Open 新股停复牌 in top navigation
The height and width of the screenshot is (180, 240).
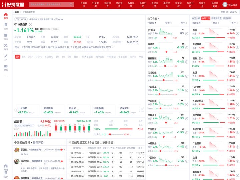[x=215, y=5]
